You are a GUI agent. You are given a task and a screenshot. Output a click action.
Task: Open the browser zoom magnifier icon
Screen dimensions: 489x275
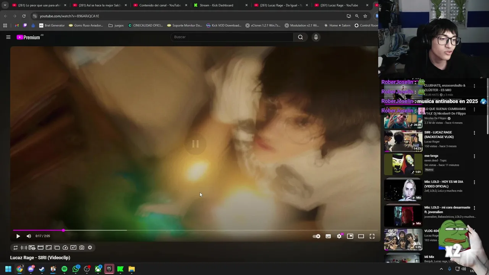click(x=357, y=16)
